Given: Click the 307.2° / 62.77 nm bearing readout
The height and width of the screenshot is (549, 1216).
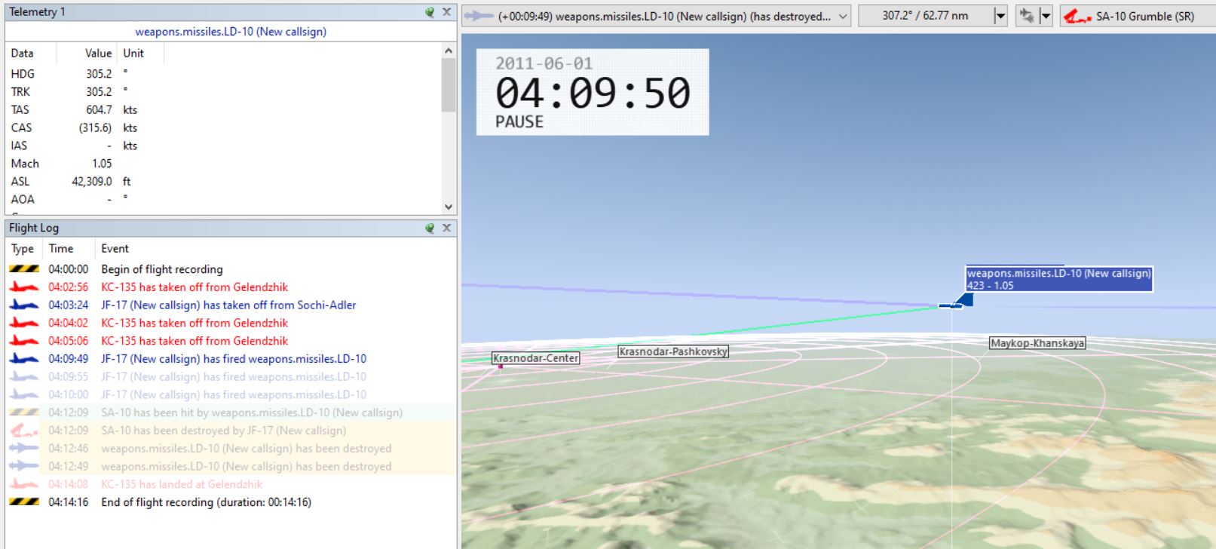Looking at the screenshot, I should [925, 16].
